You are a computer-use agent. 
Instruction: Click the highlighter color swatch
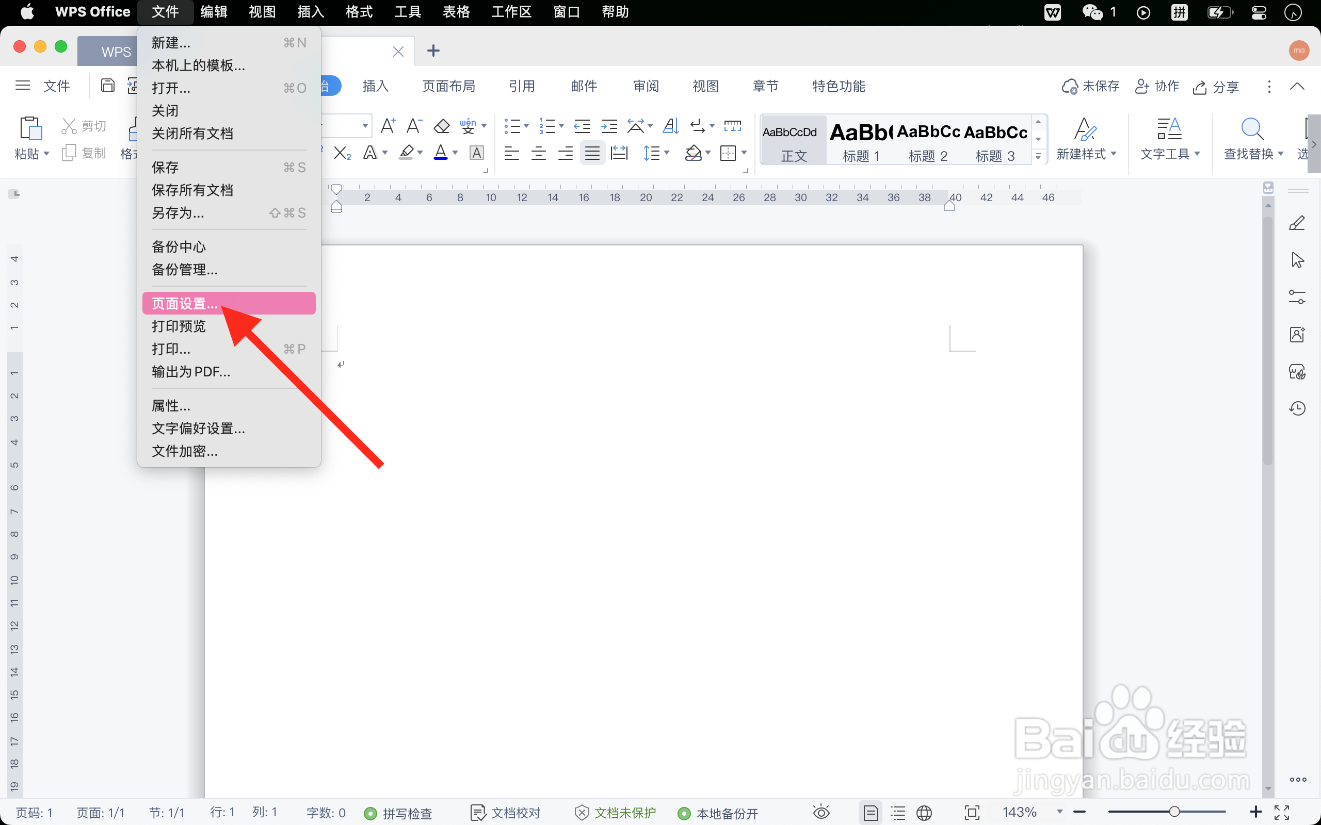(x=406, y=152)
